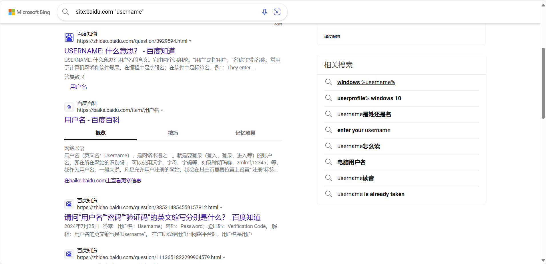Open result USERNAME: 什么意思? - 百度知道
The width and height of the screenshot is (546, 264).
(x=120, y=51)
